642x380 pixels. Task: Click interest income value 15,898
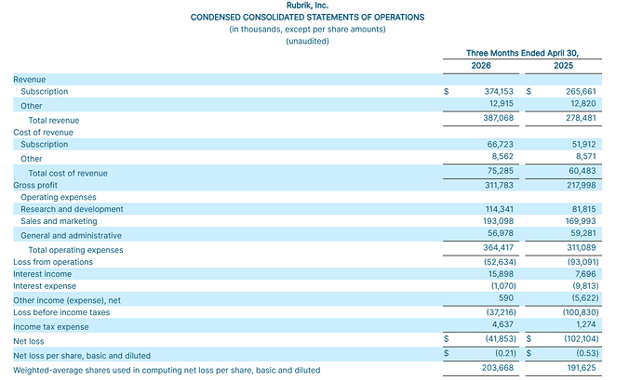click(x=501, y=274)
